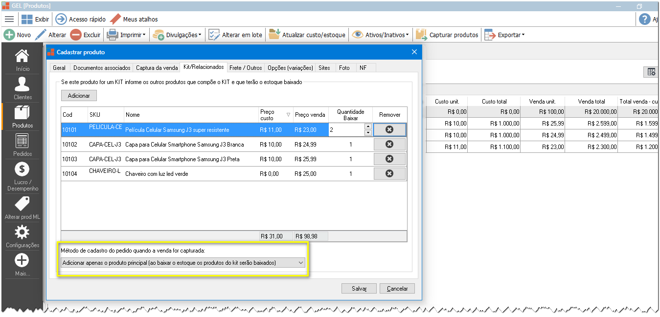Click Ativos/Inativos eye icon
Screen dimensions: 660x317
358,35
